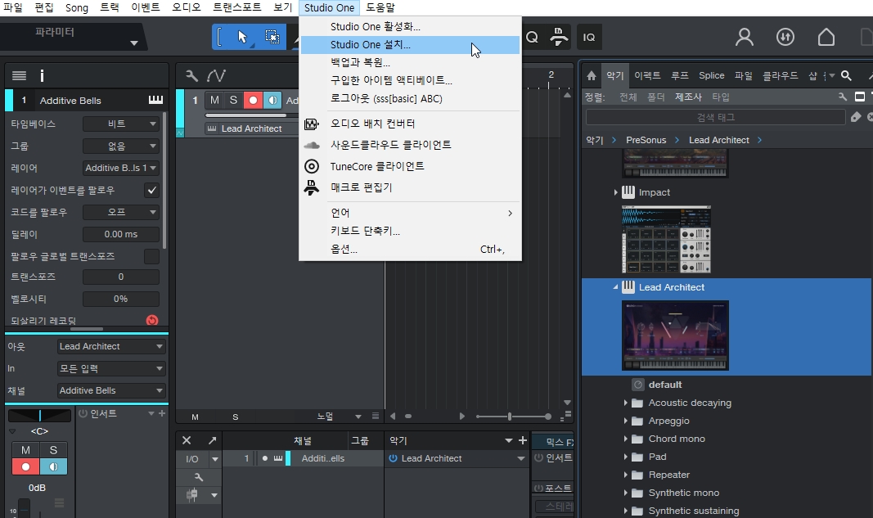Show automation curve icon in track header

coord(216,76)
